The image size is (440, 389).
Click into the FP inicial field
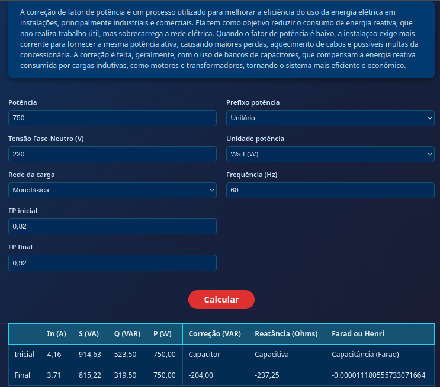[x=112, y=226]
